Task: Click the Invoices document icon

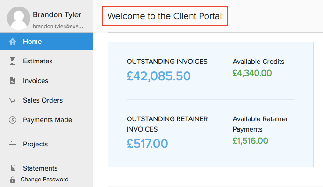Action: pyautogui.click(x=13, y=81)
